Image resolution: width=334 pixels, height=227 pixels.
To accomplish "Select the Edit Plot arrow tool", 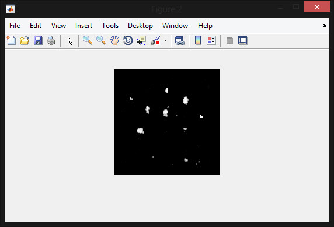I will click(70, 40).
